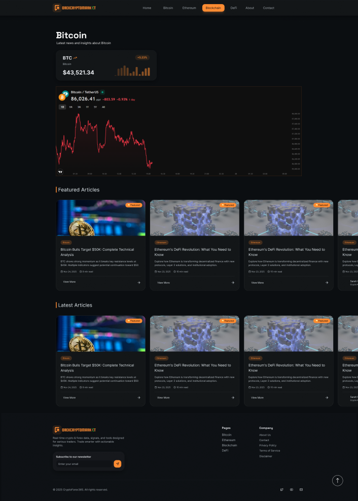Click Featured badge on Featured Articles Bitcoin card image
358x501 pixels.
click(x=134, y=205)
